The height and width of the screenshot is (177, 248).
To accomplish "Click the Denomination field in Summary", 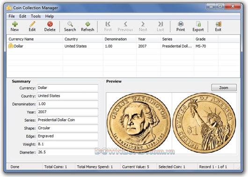I will (68, 104).
